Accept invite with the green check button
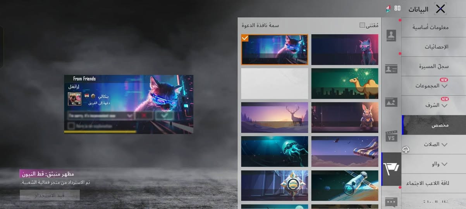 [x=164, y=115]
